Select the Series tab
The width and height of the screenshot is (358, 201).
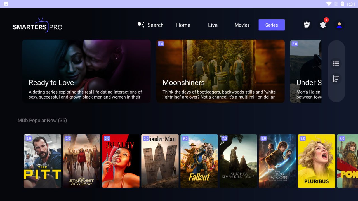[271, 25]
